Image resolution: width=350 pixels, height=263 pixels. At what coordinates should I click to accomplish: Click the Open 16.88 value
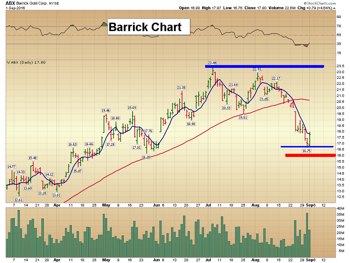coord(189,8)
